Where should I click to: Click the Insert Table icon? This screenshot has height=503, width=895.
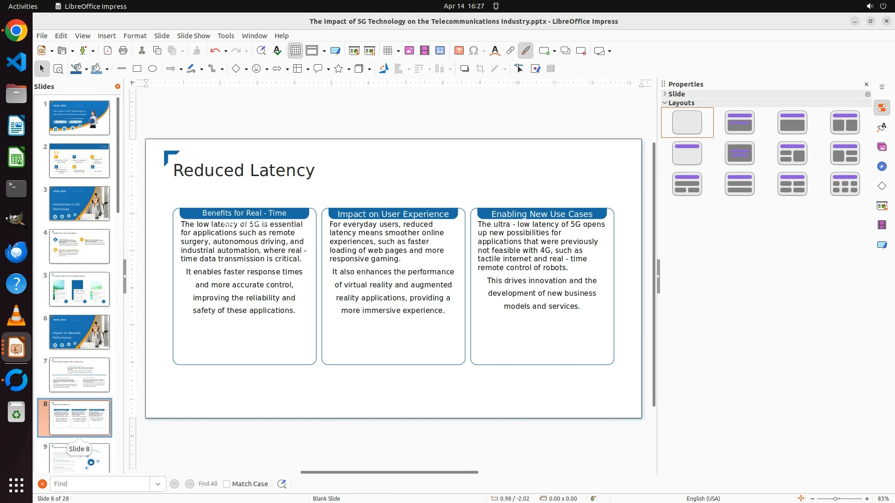click(388, 51)
